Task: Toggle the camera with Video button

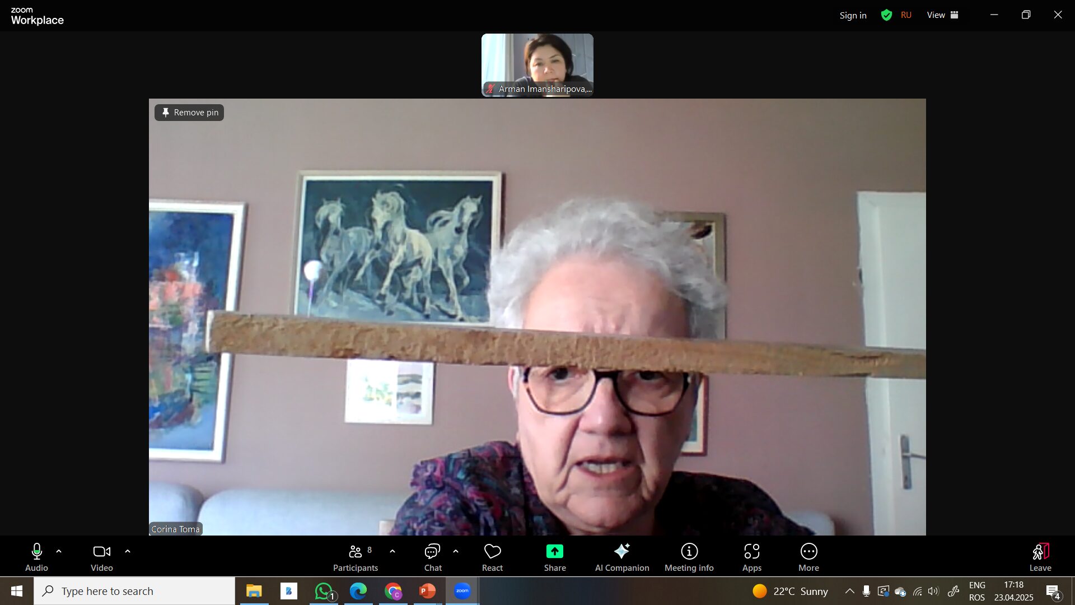Action: (102, 557)
